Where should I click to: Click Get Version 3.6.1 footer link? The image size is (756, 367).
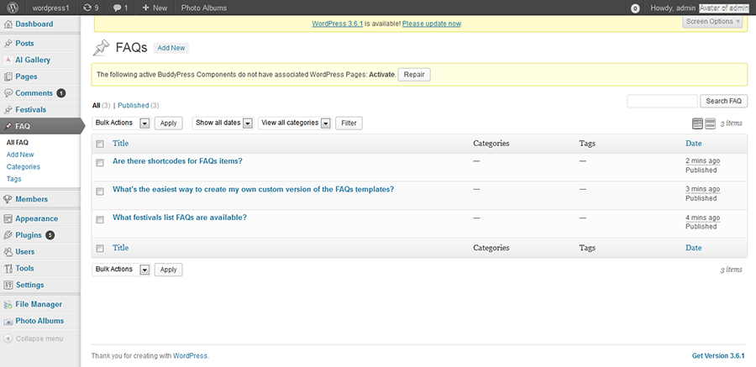pos(718,356)
